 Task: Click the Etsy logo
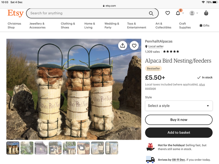click(15, 13)
